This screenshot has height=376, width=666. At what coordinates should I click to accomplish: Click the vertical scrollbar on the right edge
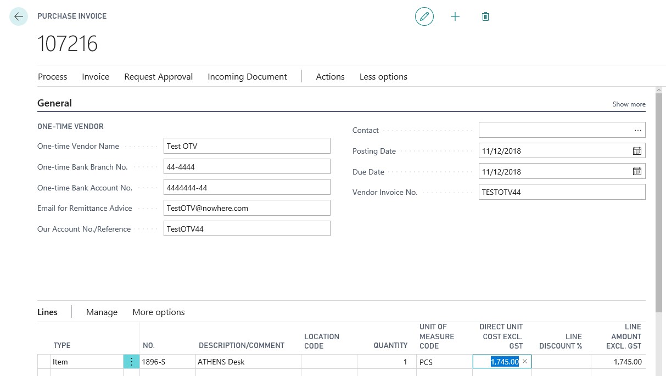tap(658, 165)
